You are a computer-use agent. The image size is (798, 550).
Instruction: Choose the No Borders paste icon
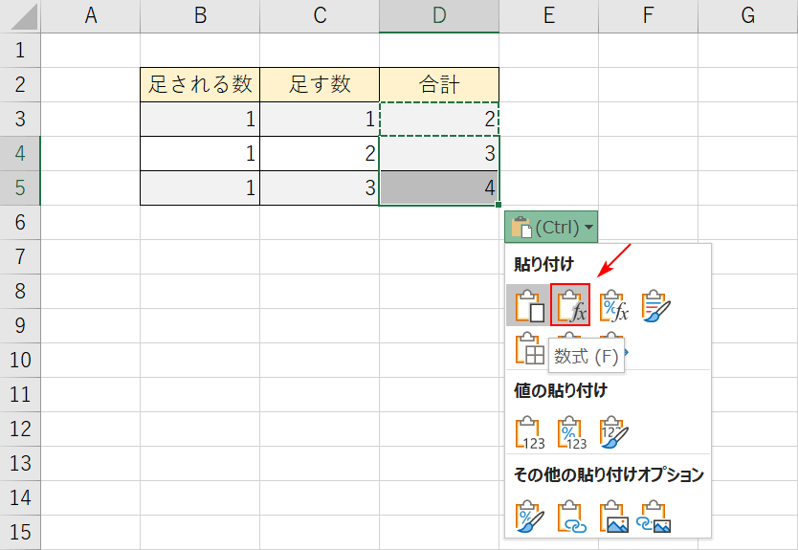(529, 348)
